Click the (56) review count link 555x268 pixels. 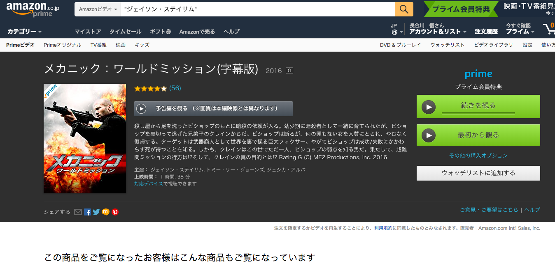(x=175, y=88)
